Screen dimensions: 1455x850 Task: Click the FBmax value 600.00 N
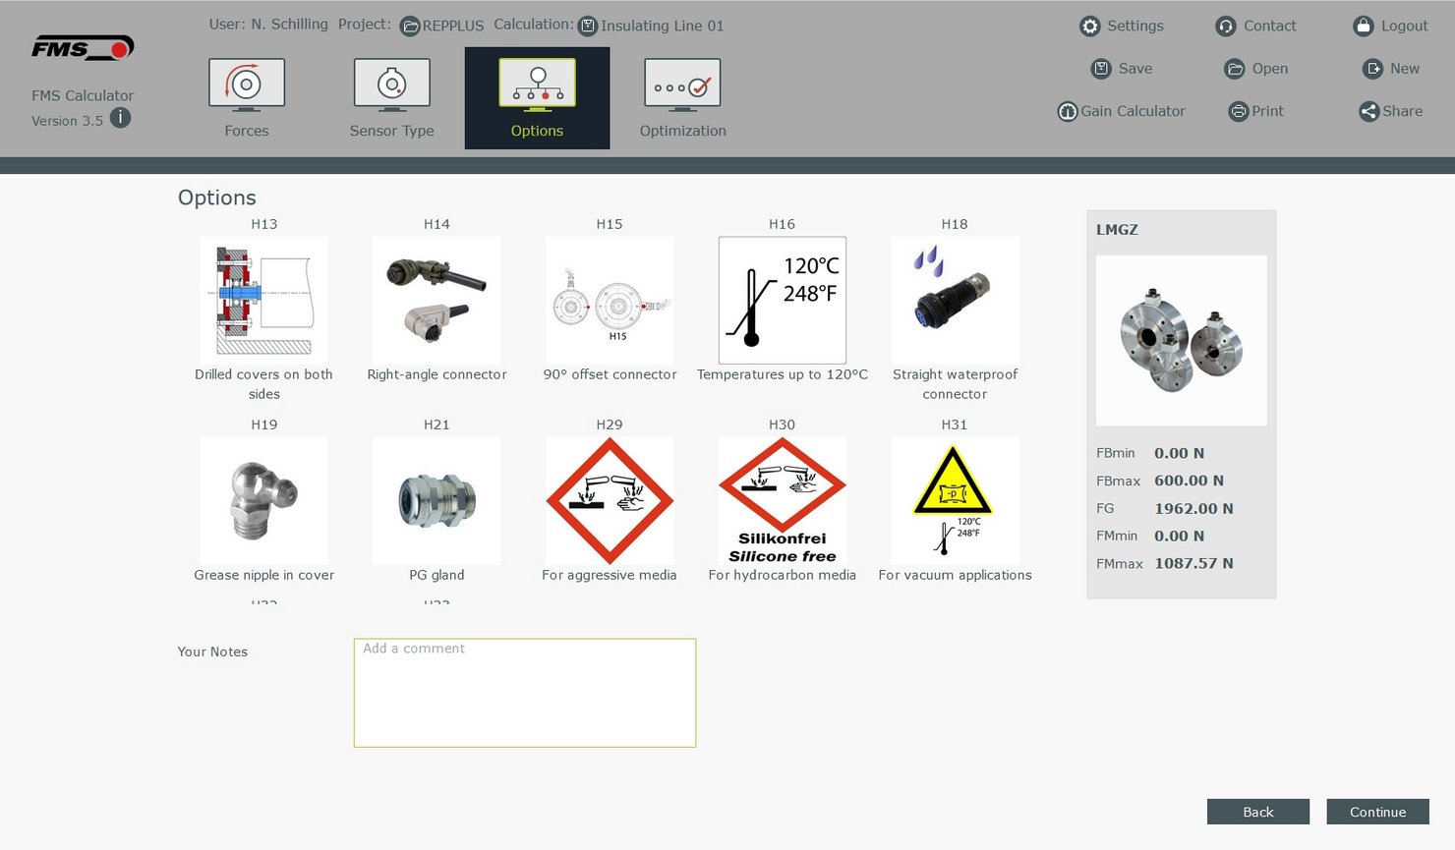tap(1190, 481)
